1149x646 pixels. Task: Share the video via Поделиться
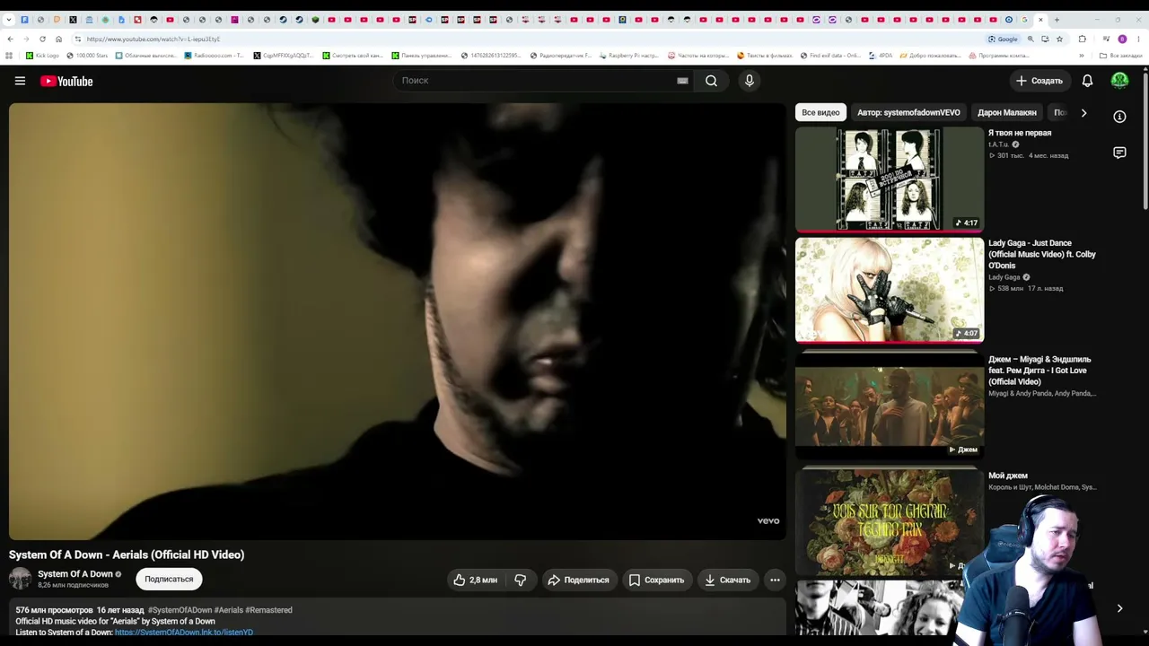tap(579, 580)
